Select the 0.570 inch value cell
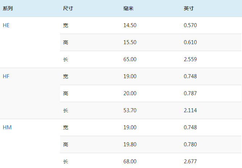 (190, 25)
